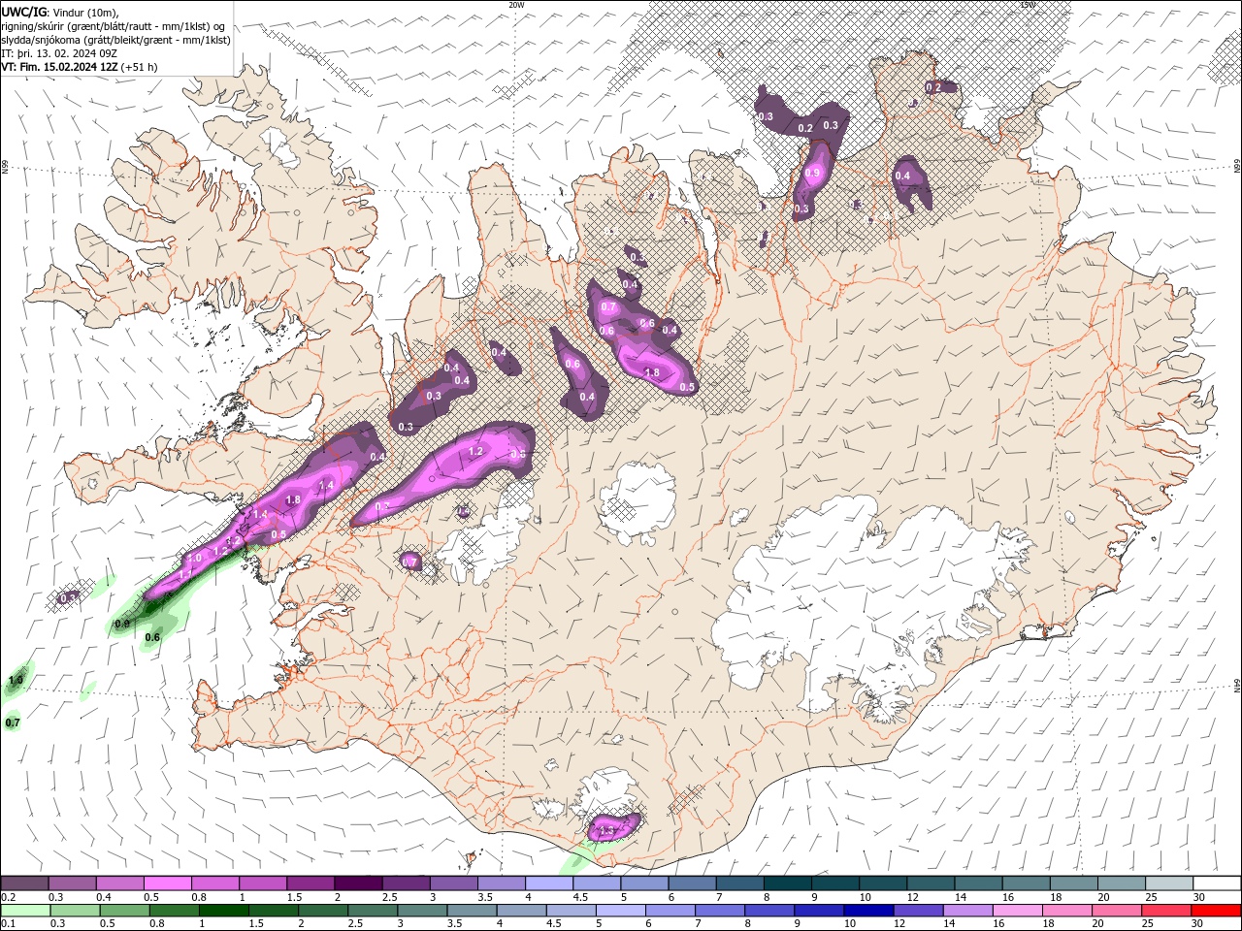The width and height of the screenshot is (1242, 931).
Task: Pick the bright red 30 rain scale swatch
Action: tap(1216, 911)
